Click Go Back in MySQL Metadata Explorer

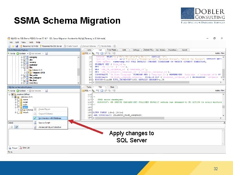click(x=21, y=53)
